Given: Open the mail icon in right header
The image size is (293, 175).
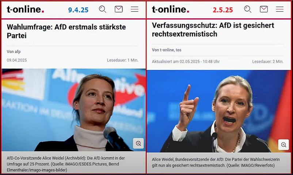Looking at the screenshot, I should point(264,9).
